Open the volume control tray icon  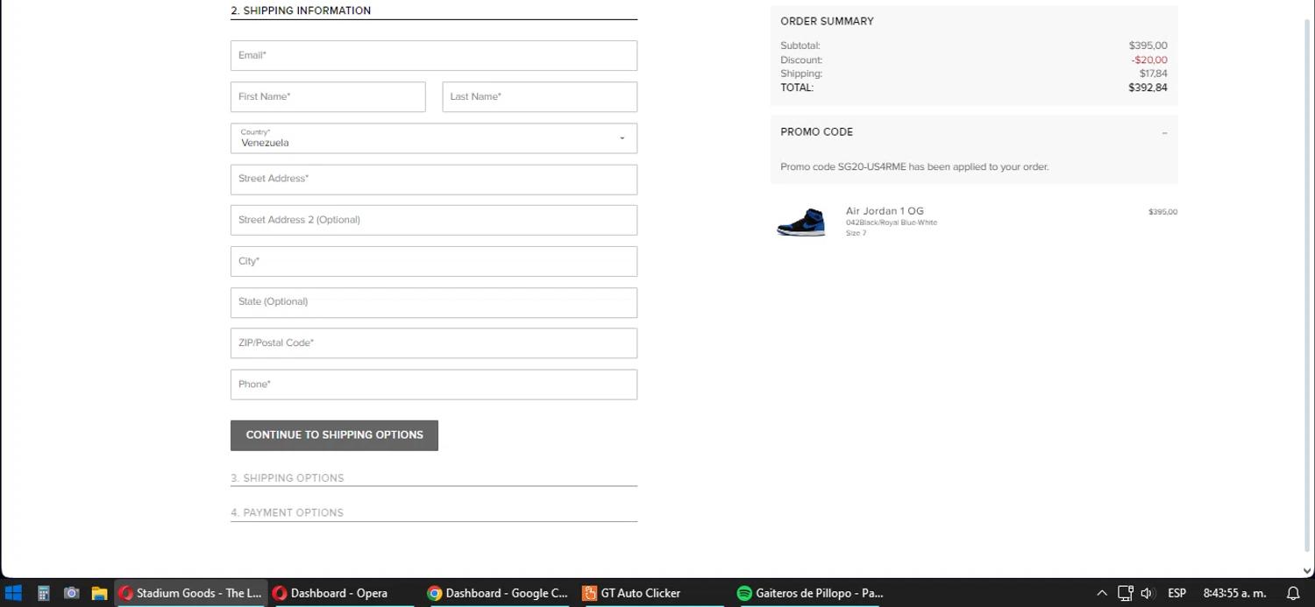tap(1147, 593)
